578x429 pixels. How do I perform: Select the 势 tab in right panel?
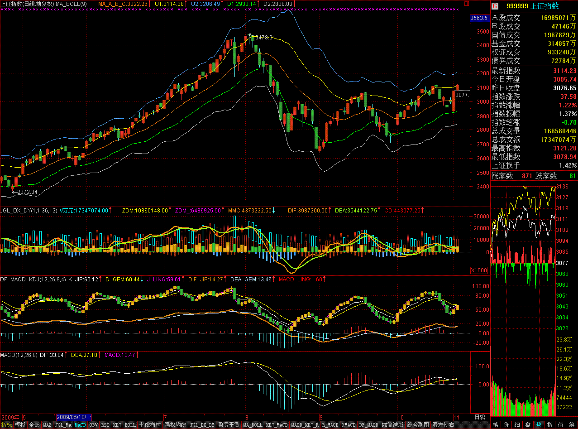(539, 425)
